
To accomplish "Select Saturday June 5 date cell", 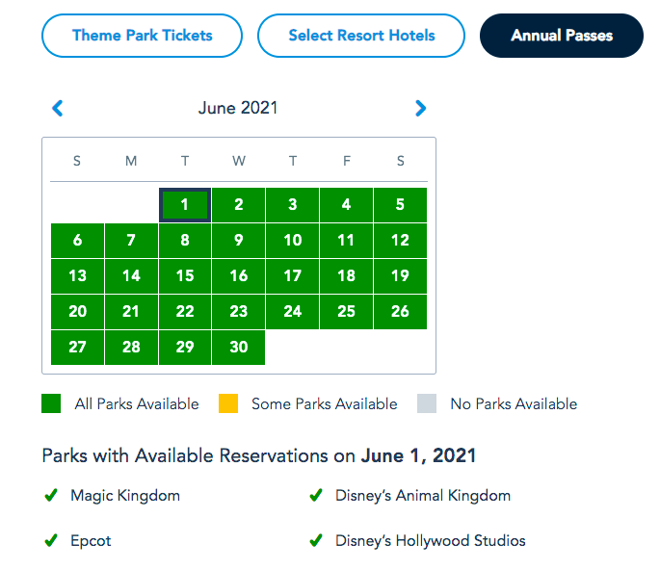I will [x=400, y=205].
